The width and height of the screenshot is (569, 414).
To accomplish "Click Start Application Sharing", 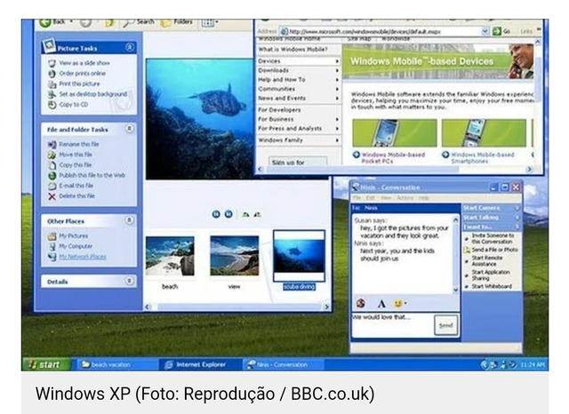I will [x=490, y=275].
